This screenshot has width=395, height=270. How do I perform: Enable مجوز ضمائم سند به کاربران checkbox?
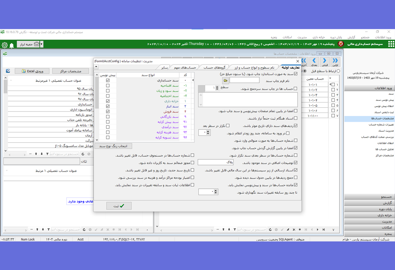tap(192, 163)
